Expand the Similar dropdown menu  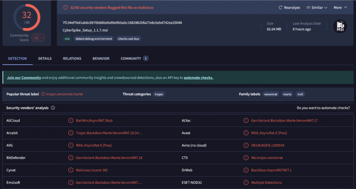(x=317, y=7)
